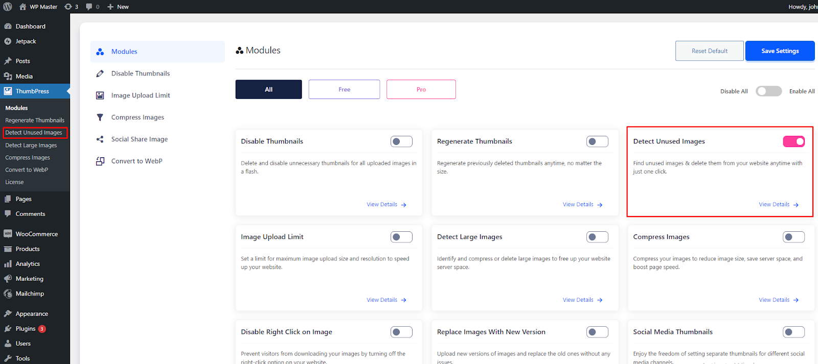
Task: Click the Reset Default button
Action: pyautogui.click(x=709, y=51)
